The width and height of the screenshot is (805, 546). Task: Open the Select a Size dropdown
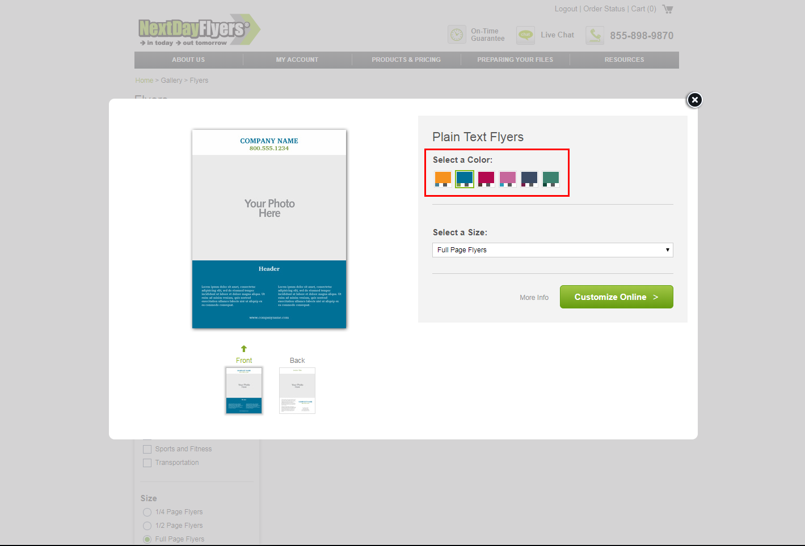[553, 250]
